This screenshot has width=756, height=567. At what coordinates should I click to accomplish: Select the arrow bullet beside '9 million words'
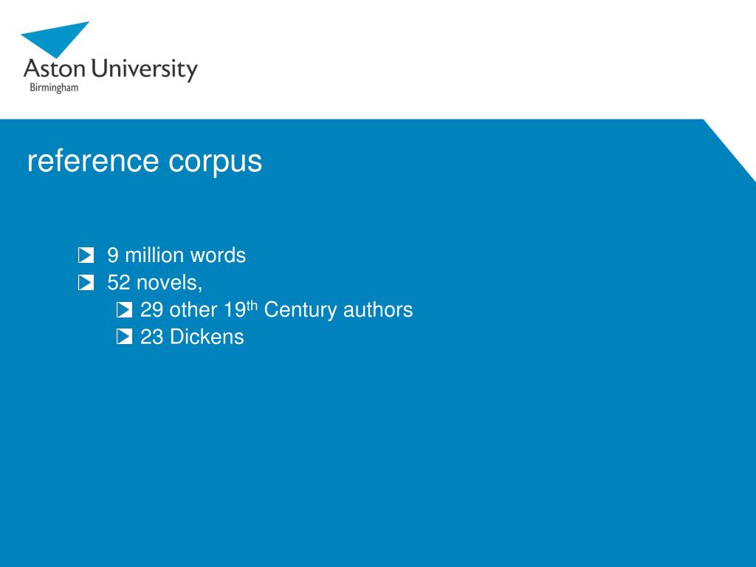(x=86, y=255)
